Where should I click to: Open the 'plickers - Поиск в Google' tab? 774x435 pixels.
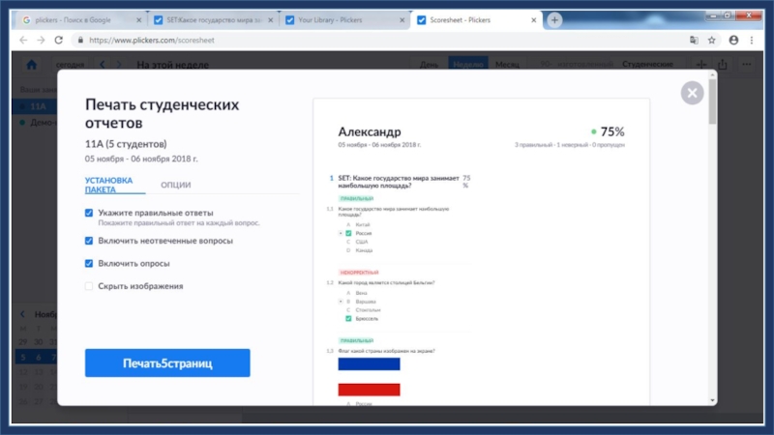click(83, 19)
